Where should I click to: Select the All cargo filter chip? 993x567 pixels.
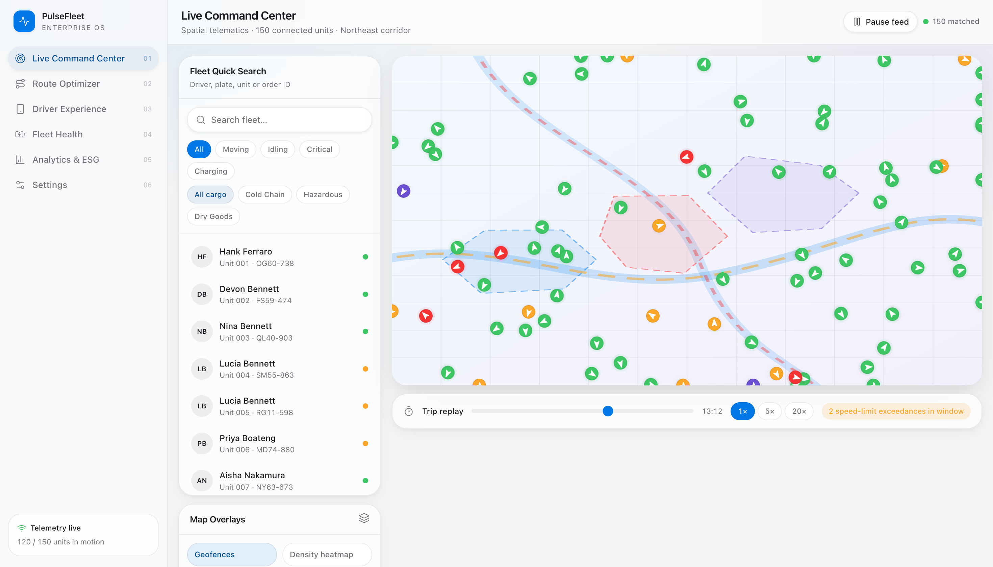tap(210, 195)
